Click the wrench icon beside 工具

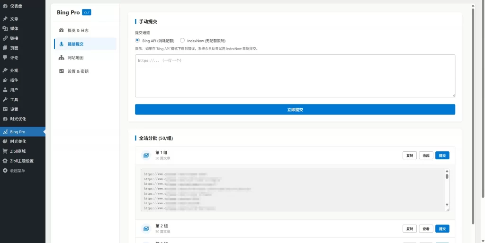(x=5, y=99)
